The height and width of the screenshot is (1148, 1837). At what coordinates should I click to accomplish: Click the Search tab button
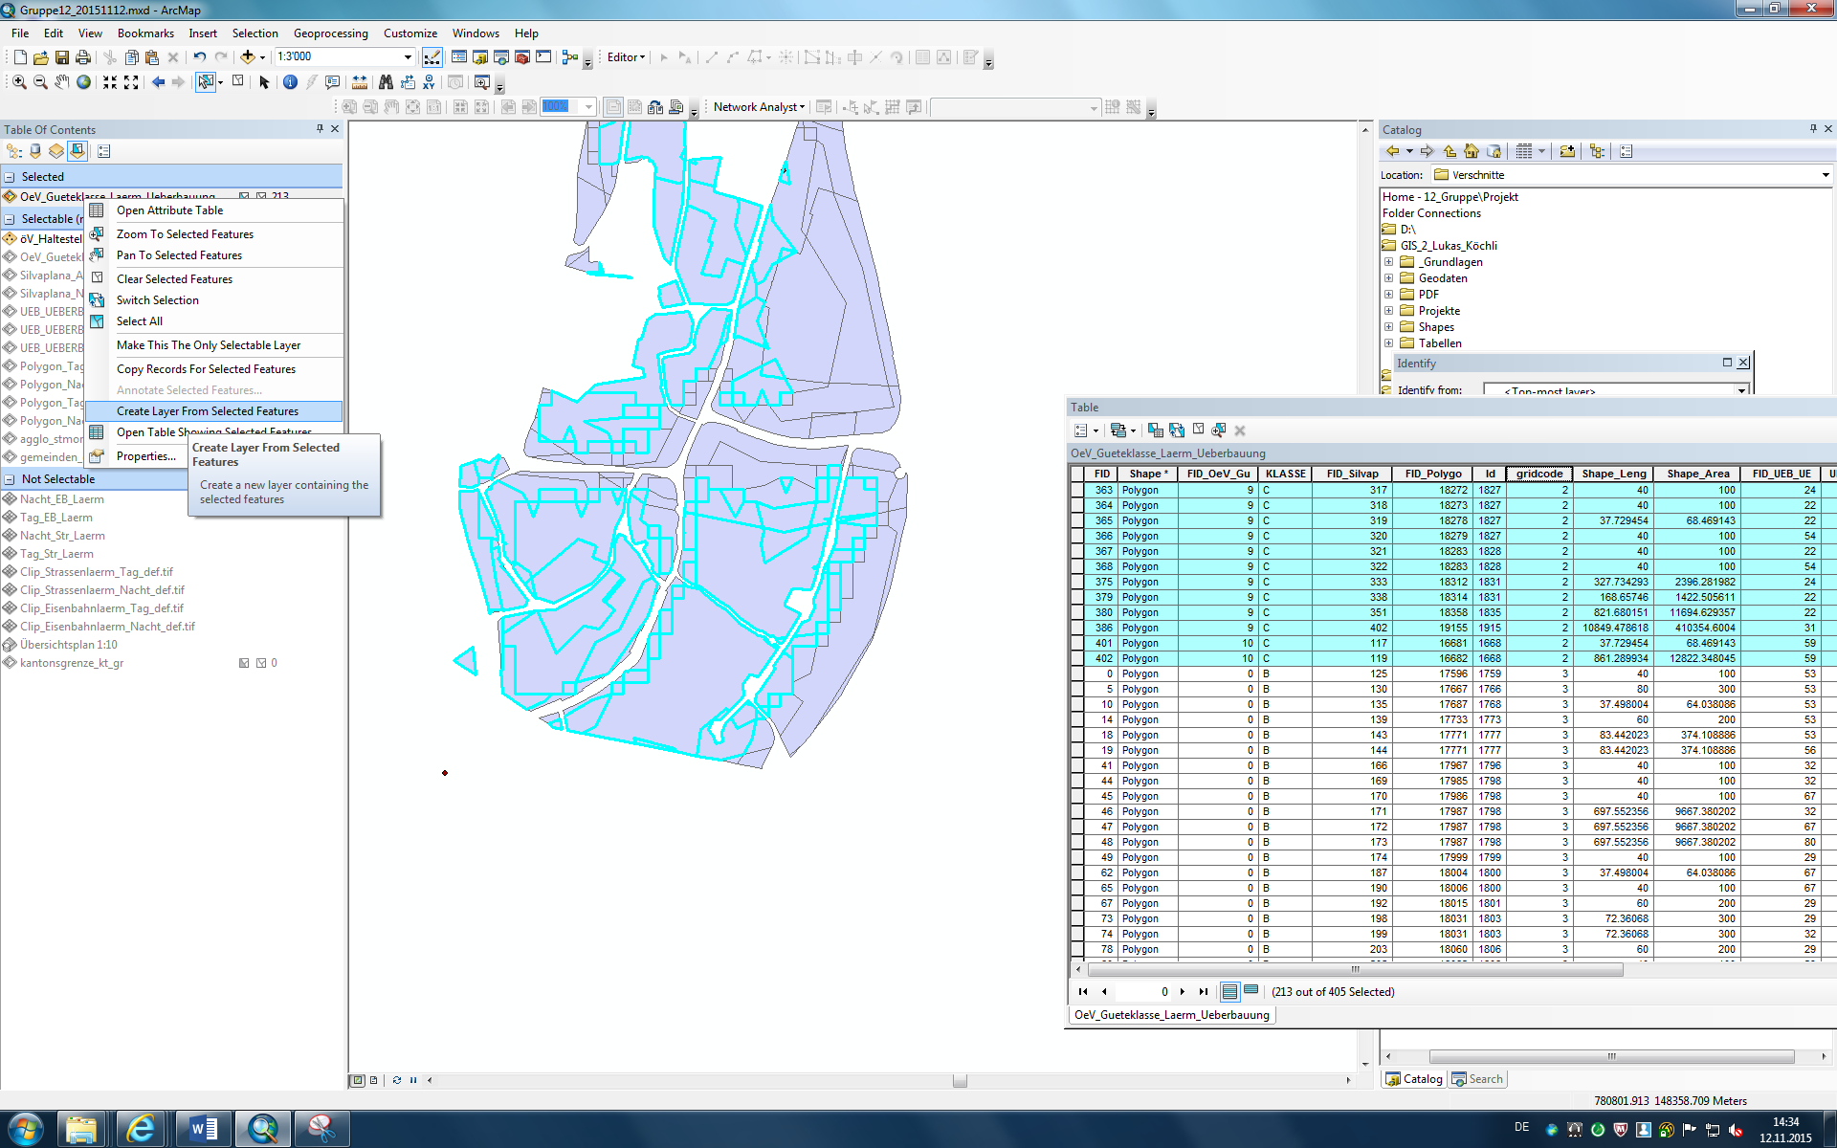pyautogui.click(x=1477, y=1079)
